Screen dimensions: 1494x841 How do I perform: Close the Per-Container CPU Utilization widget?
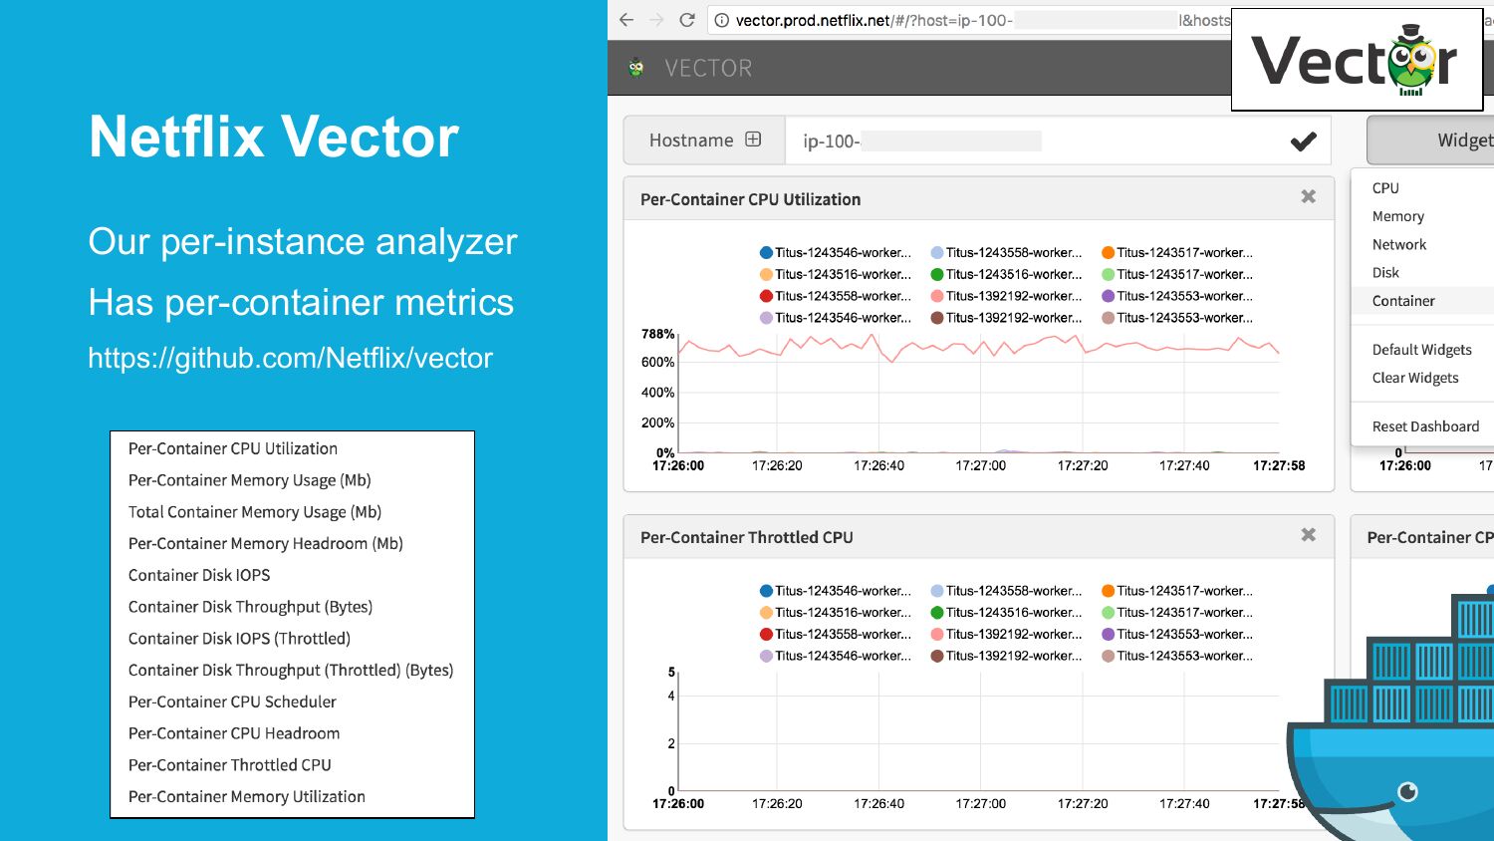coord(1308,197)
